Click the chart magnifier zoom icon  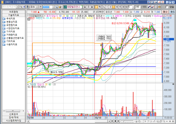(x=164, y=121)
